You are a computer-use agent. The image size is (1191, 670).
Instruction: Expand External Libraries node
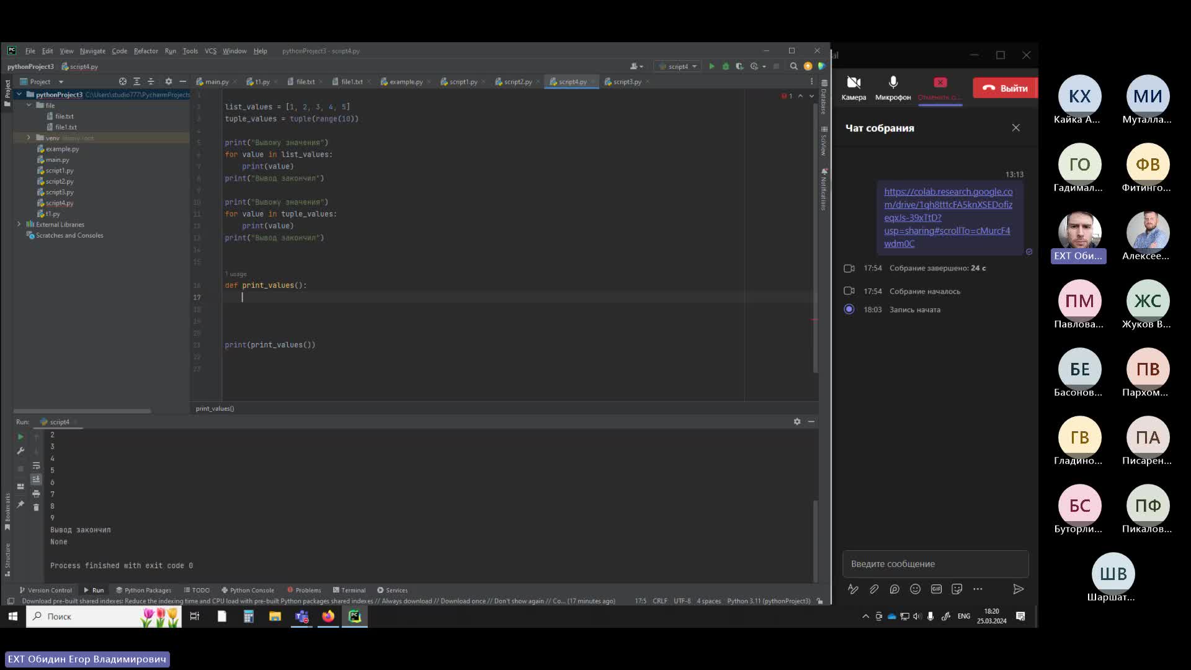click(19, 225)
